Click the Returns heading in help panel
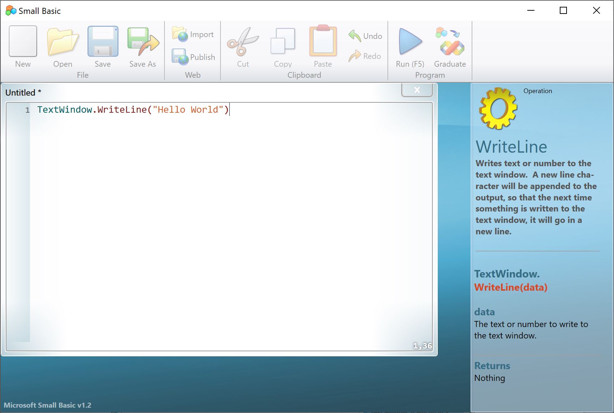Image resolution: width=614 pixels, height=413 pixels. [x=492, y=366]
